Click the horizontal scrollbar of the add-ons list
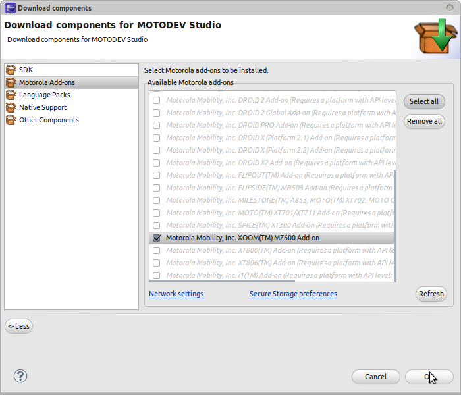 (222, 281)
